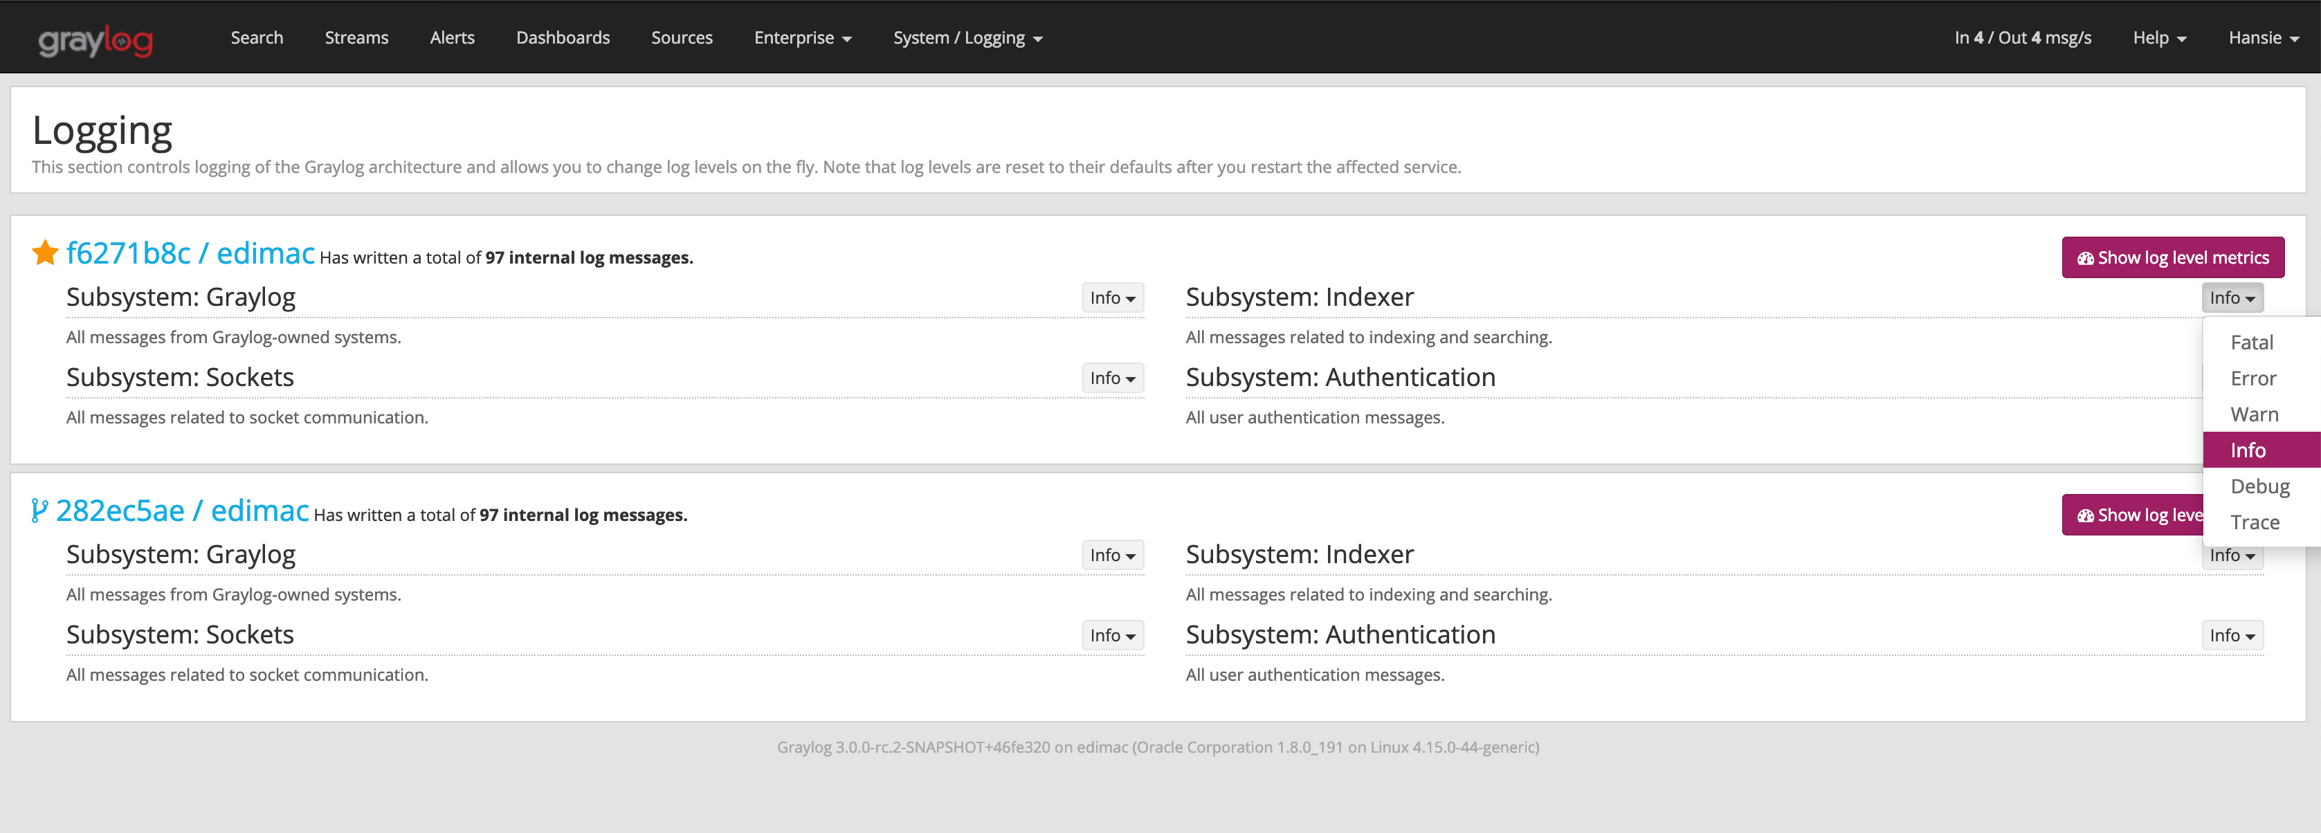Click "All user authentication messages." under f6271b8c

tap(1315, 418)
